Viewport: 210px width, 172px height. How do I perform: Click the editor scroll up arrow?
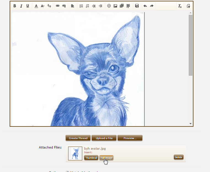(x=190, y=13)
